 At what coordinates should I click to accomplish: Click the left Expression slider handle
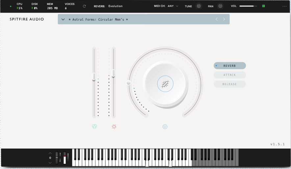tap(94, 76)
